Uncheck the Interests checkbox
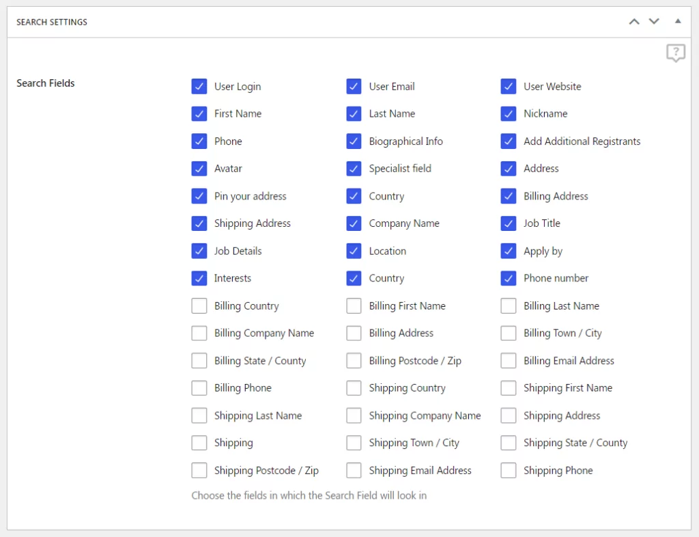This screenshot has width=699, height=537. pos(199,278)
